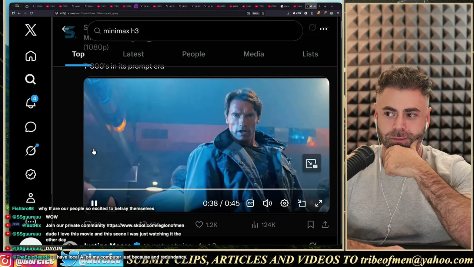Viewport: 474px width, 267px height.
Task: View post analytics showing 124K views
Action: point(263,225)
